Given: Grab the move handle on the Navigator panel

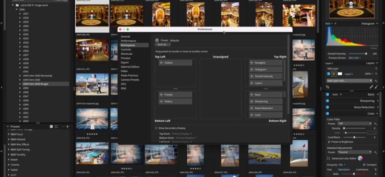Looking at the screenshot, I should pos(252,63).
